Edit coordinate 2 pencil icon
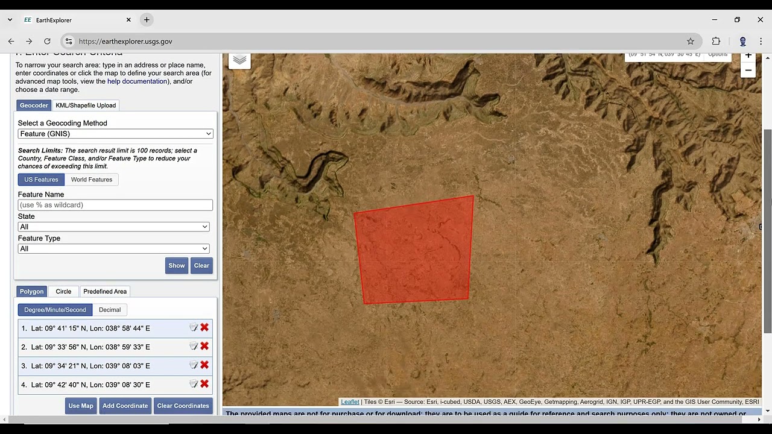 click(194, 346)
